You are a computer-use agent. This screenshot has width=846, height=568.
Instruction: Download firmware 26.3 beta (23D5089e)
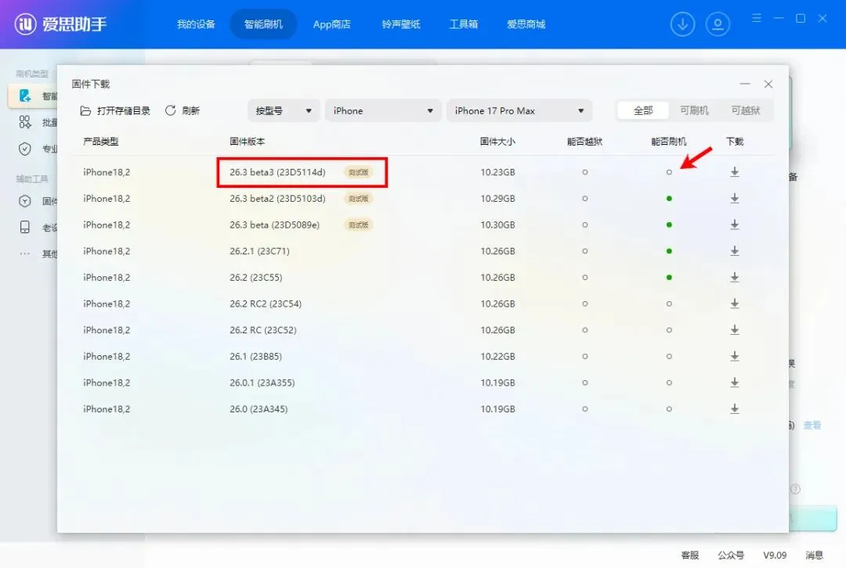point(734,225)
